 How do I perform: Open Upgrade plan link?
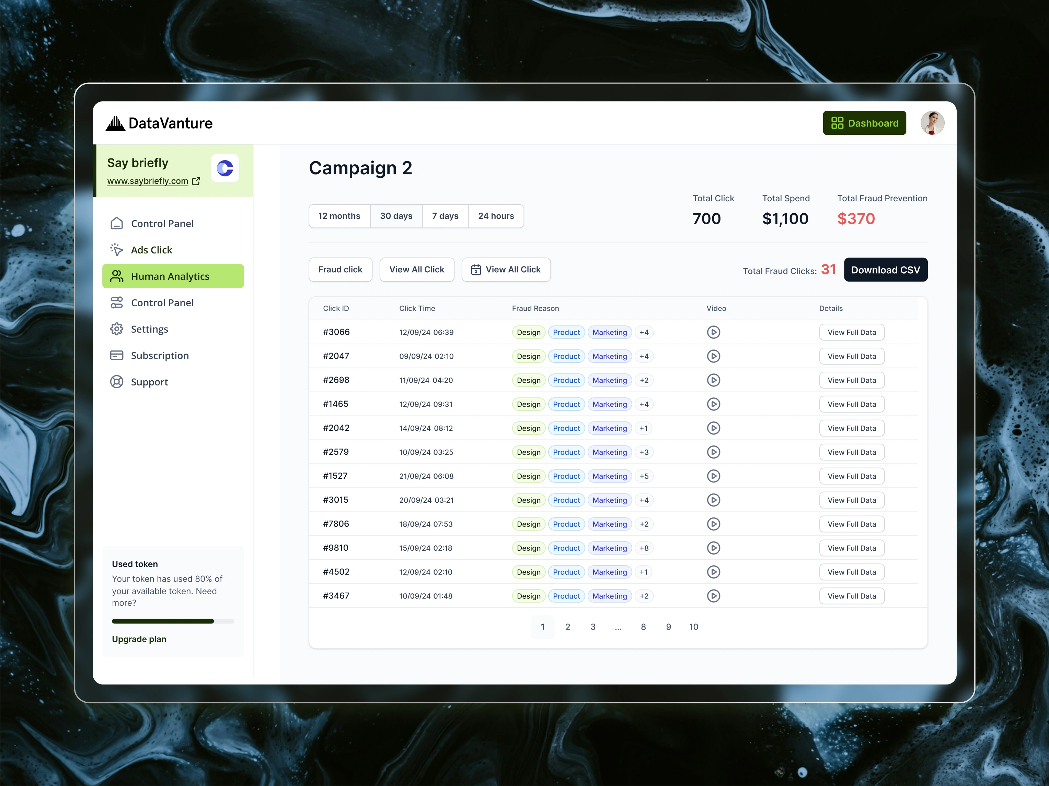point(139,639)
